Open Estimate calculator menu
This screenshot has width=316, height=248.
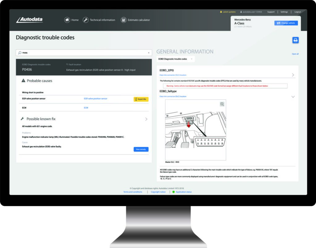139,20
